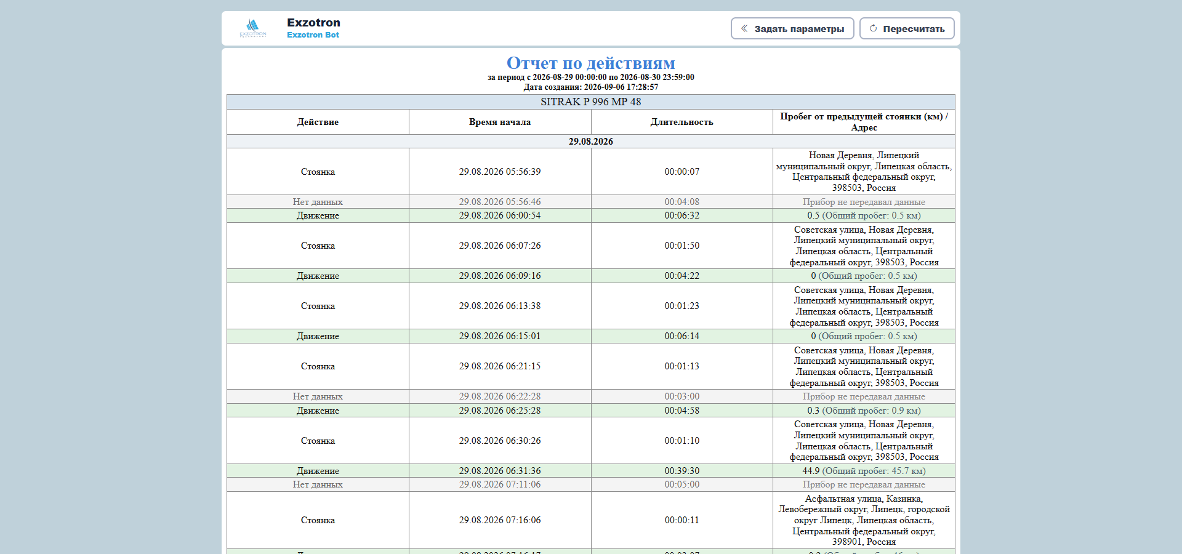The image size is (1182, 554).
Task: Open the Exzotron Bot link
Action: pyautogui.click(x=313, y=35)
